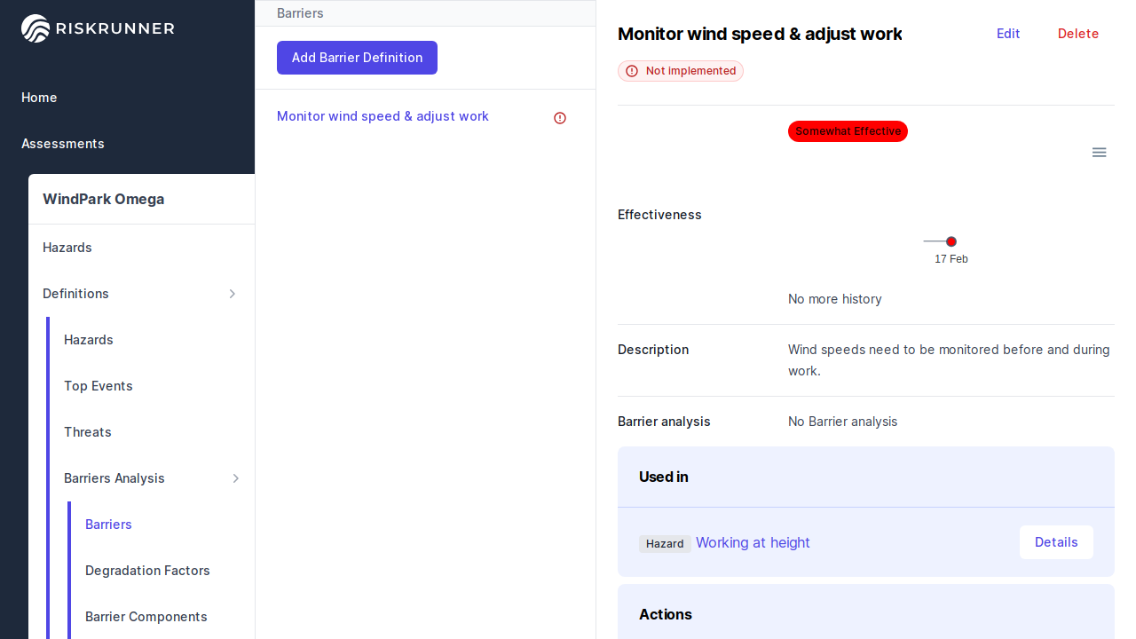Click the red warning icon beside the barrier list item
Screen dimensions: 1136x639
560,118
